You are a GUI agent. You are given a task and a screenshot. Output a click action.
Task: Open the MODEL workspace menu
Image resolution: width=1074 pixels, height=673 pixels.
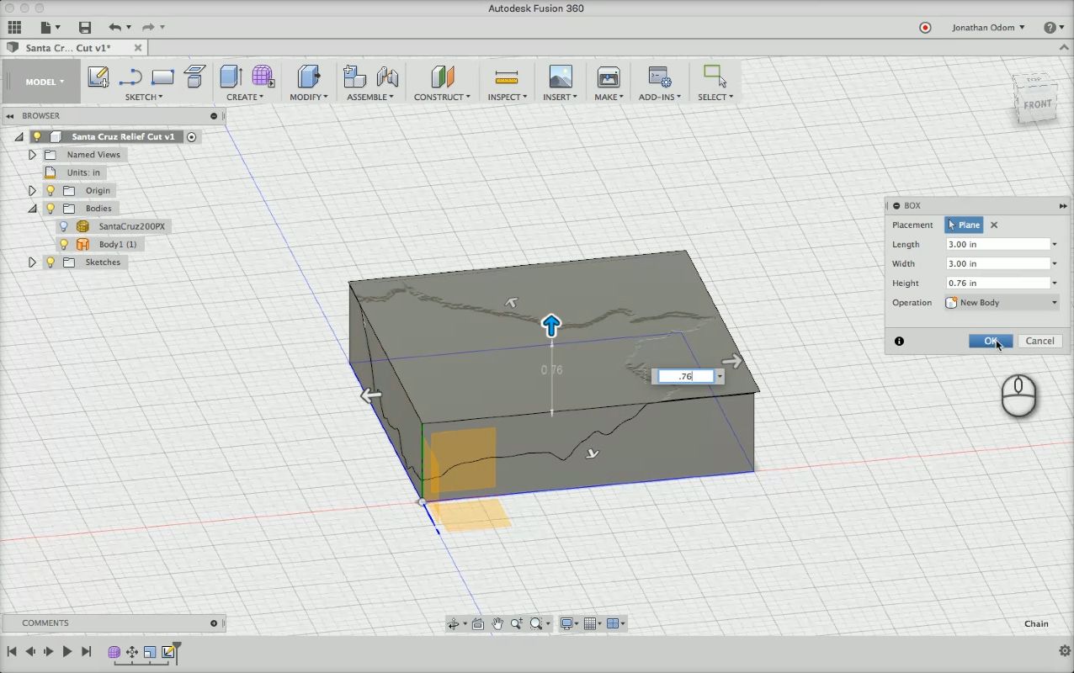coord(42,82)
